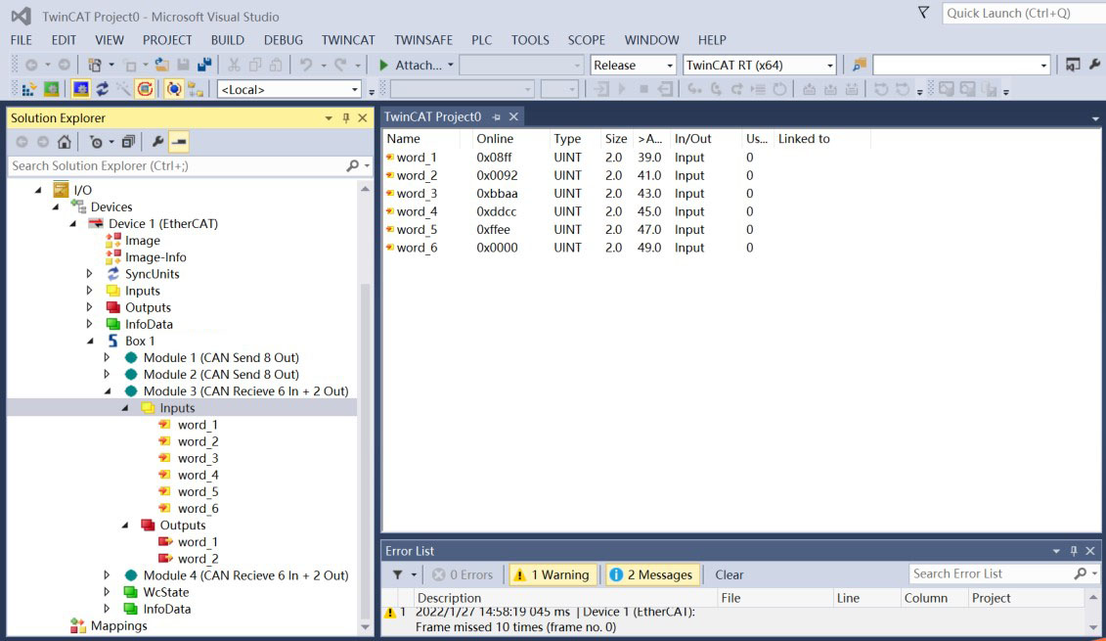Click the Reload Devices icon
Screen dimensions: 1106x641
tap(103, 90)
